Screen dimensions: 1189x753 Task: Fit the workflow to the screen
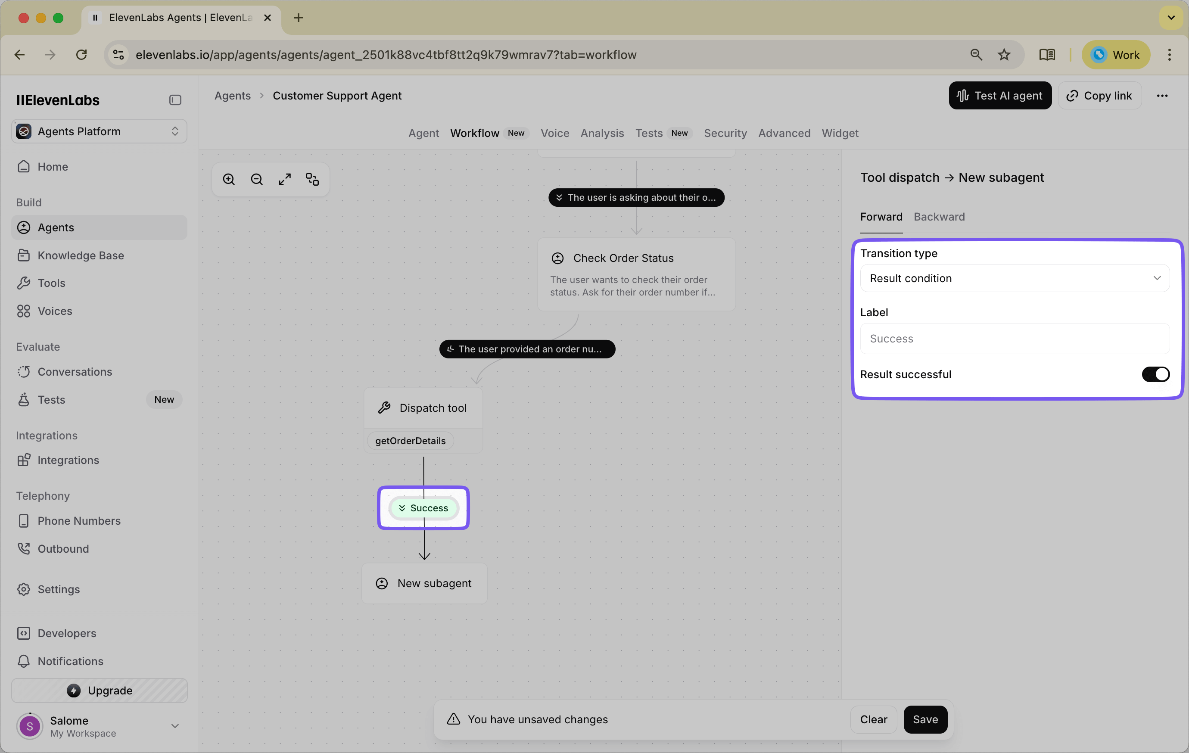[284, 179]
